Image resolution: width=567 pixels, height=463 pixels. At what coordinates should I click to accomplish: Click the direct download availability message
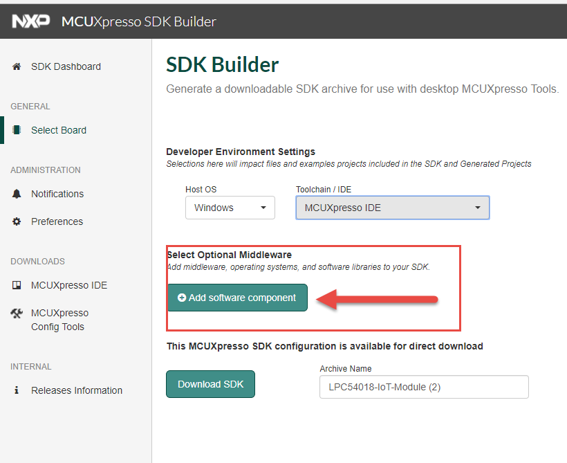pos(325,346)
